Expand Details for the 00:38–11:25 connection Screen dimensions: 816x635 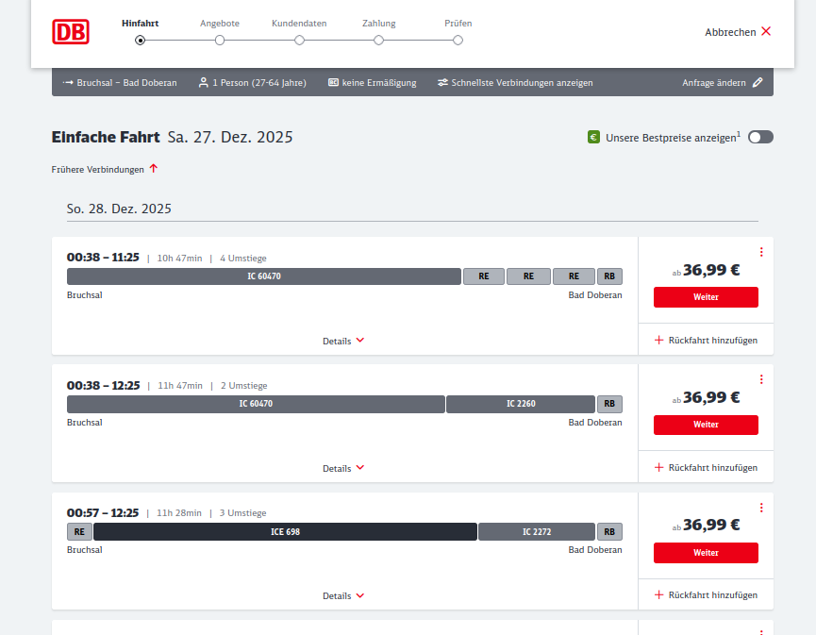click(343, 341)
